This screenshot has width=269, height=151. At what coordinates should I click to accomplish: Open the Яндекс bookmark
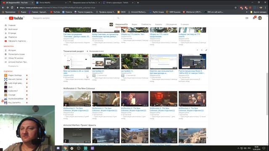(x=22, y=12)
